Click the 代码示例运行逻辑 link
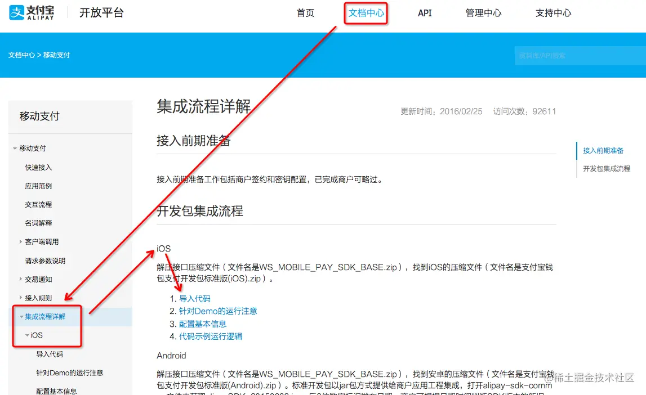 pos(211,336)
